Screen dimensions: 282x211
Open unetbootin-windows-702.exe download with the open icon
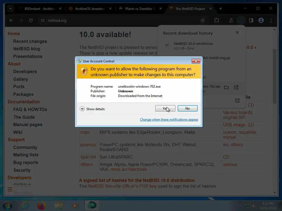point(236,87)
